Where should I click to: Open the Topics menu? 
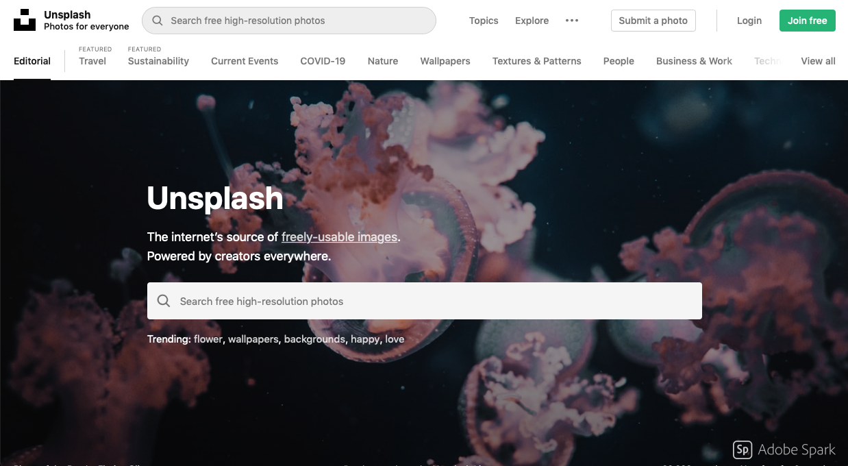(x=484, y=21)
